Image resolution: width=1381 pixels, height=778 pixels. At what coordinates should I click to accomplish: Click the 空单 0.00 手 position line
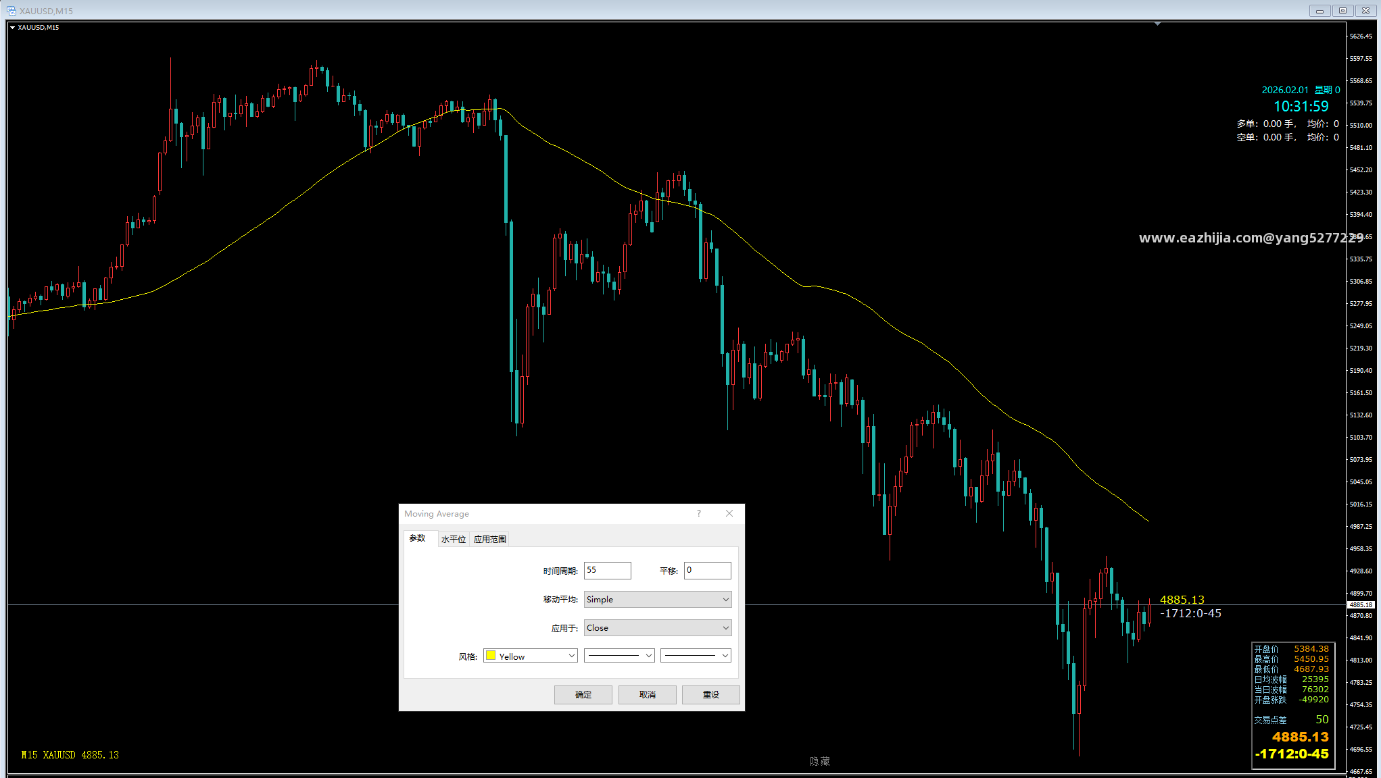coord(1287,137)
